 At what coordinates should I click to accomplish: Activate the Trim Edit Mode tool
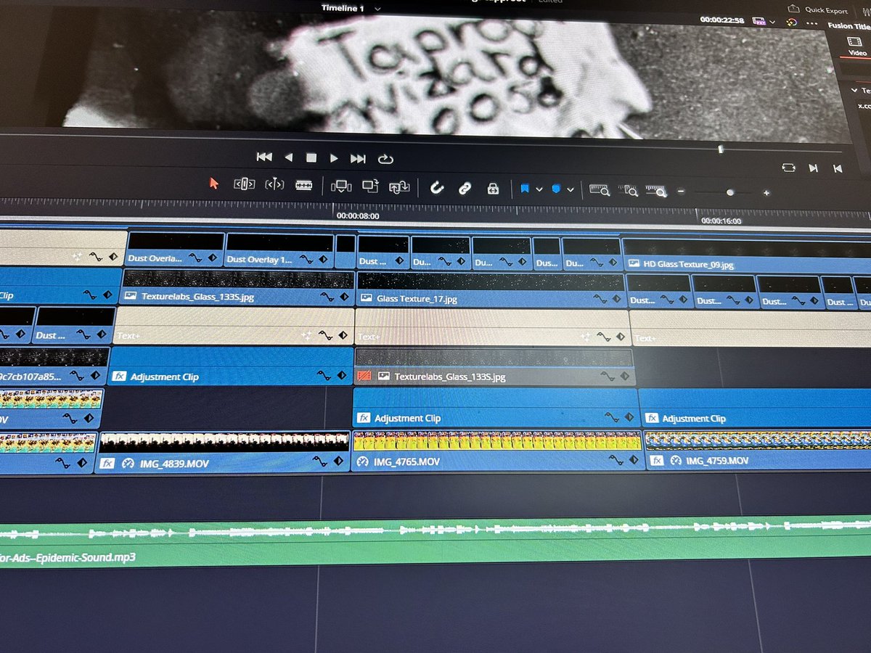pyautogui.click(x=244, y=184)
